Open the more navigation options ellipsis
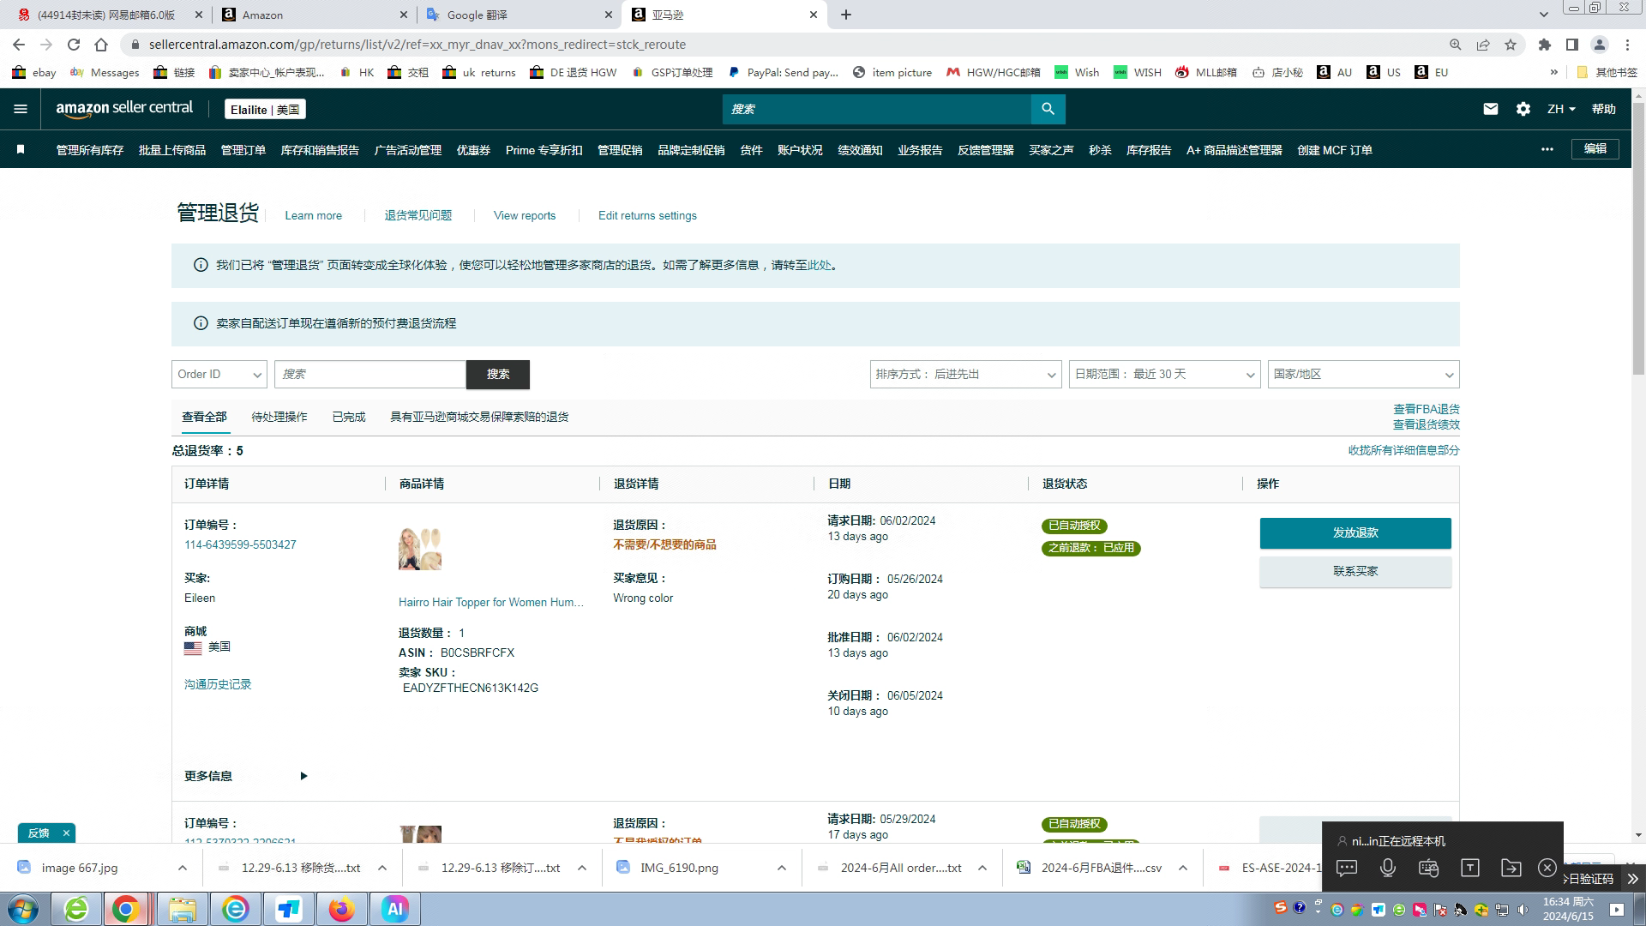Viewport: 1646px width, 926px height. click(x=1547, y=149)
